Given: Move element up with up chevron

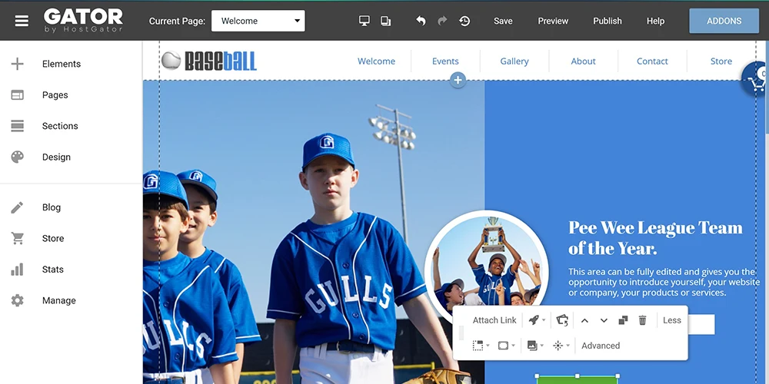Looking at the screenshot, I should [x=584, y=320].
